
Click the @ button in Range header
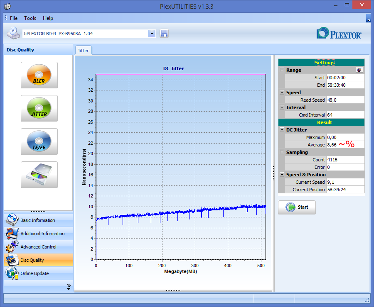coord(359,70)
